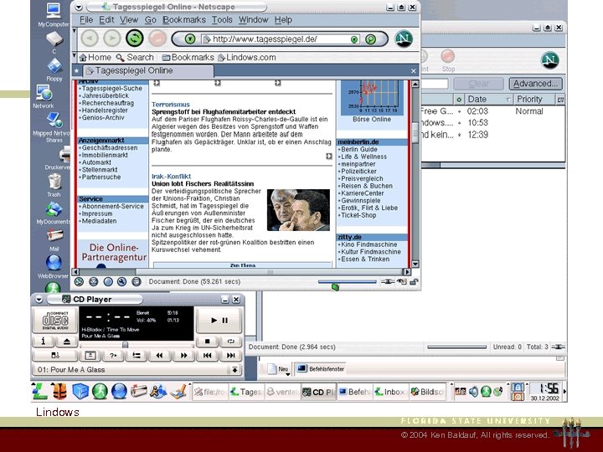Collapse the navigation toolbar grip arrow
The height and width of the screenshot is (452, 603).
tap(75, 31)
